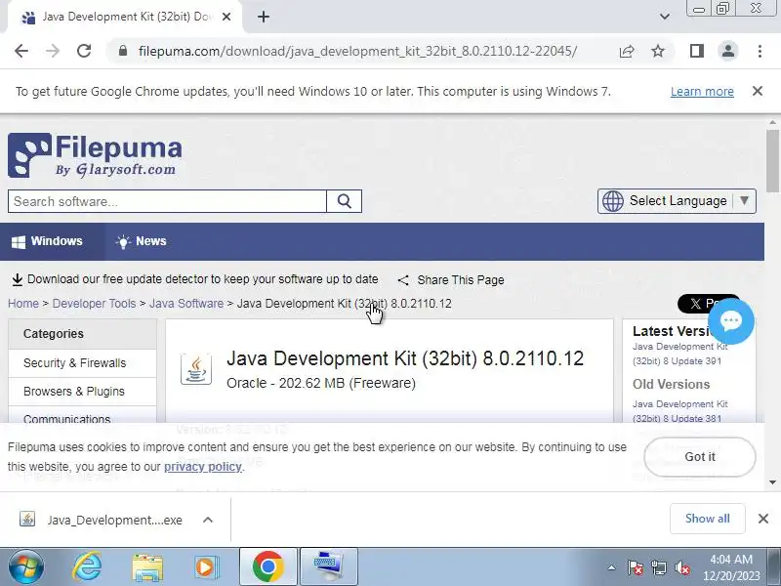This screenshot has height=586, width=781.
Task: Open the Chrome profile avatar
Action: [727, 51]
